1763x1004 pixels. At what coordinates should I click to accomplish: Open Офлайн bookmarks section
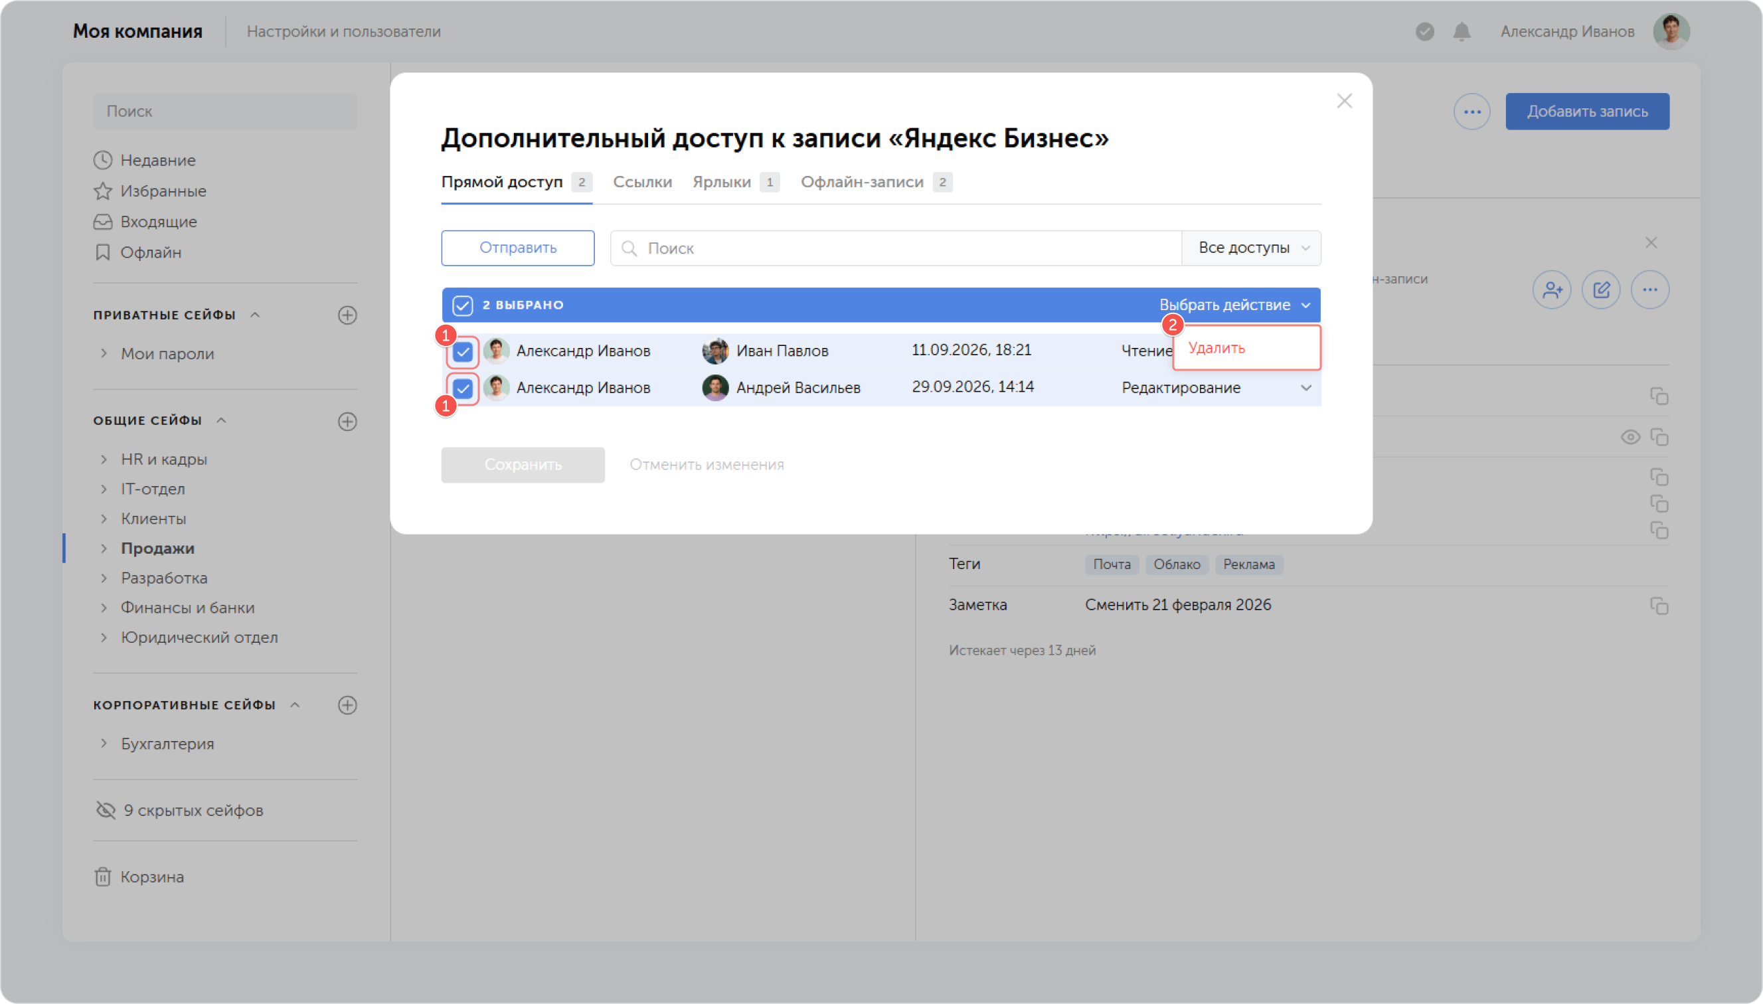(137, 252)
